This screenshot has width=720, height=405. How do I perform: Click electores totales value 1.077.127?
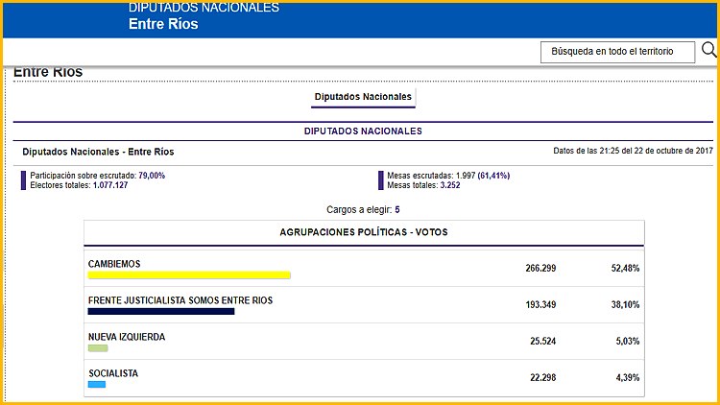[110, 185]
